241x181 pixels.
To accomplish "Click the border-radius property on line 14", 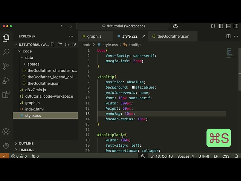I will (119, 119).
